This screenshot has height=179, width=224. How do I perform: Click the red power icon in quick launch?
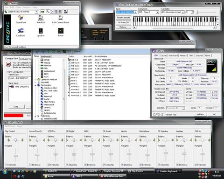click(x=14, y=176)
